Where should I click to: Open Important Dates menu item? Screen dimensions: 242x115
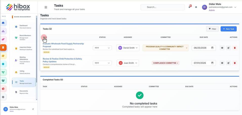[24, 48]
